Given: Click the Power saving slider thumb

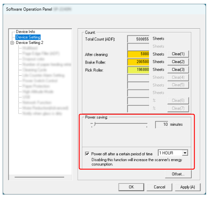Looking at the screenshot, I should [95, 124].
